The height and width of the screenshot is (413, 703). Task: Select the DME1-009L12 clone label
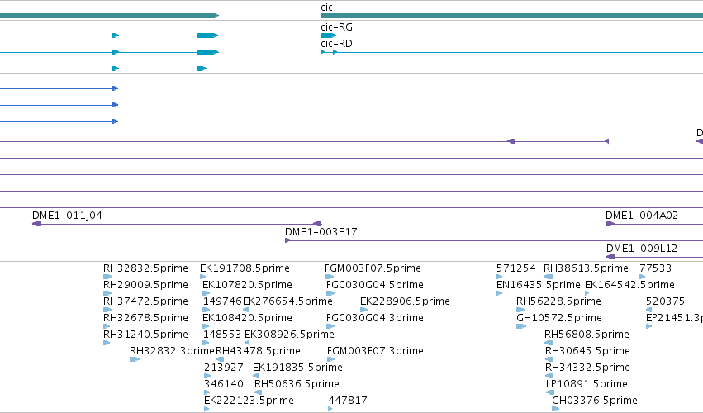[x=642, y=249]
